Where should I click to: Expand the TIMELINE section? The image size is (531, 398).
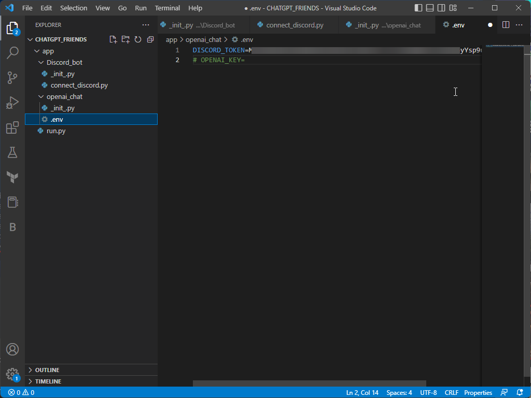[x=91, y=381]
